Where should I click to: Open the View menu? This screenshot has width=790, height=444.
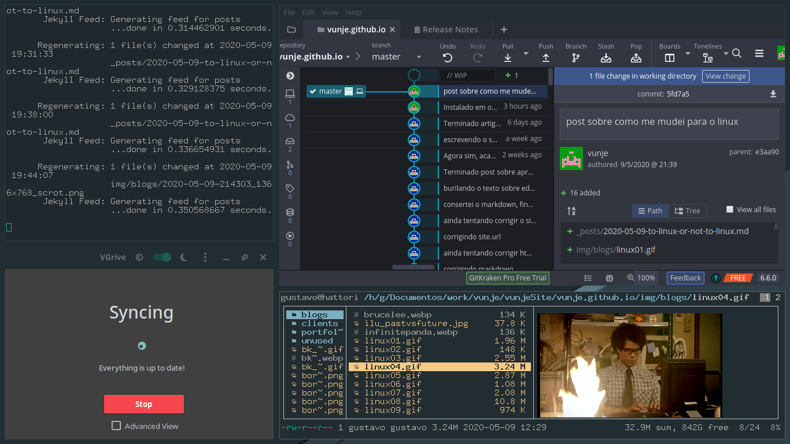point(330,12)
